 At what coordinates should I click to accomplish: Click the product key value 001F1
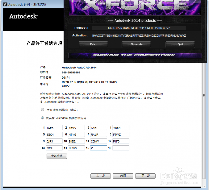point(66,77)
